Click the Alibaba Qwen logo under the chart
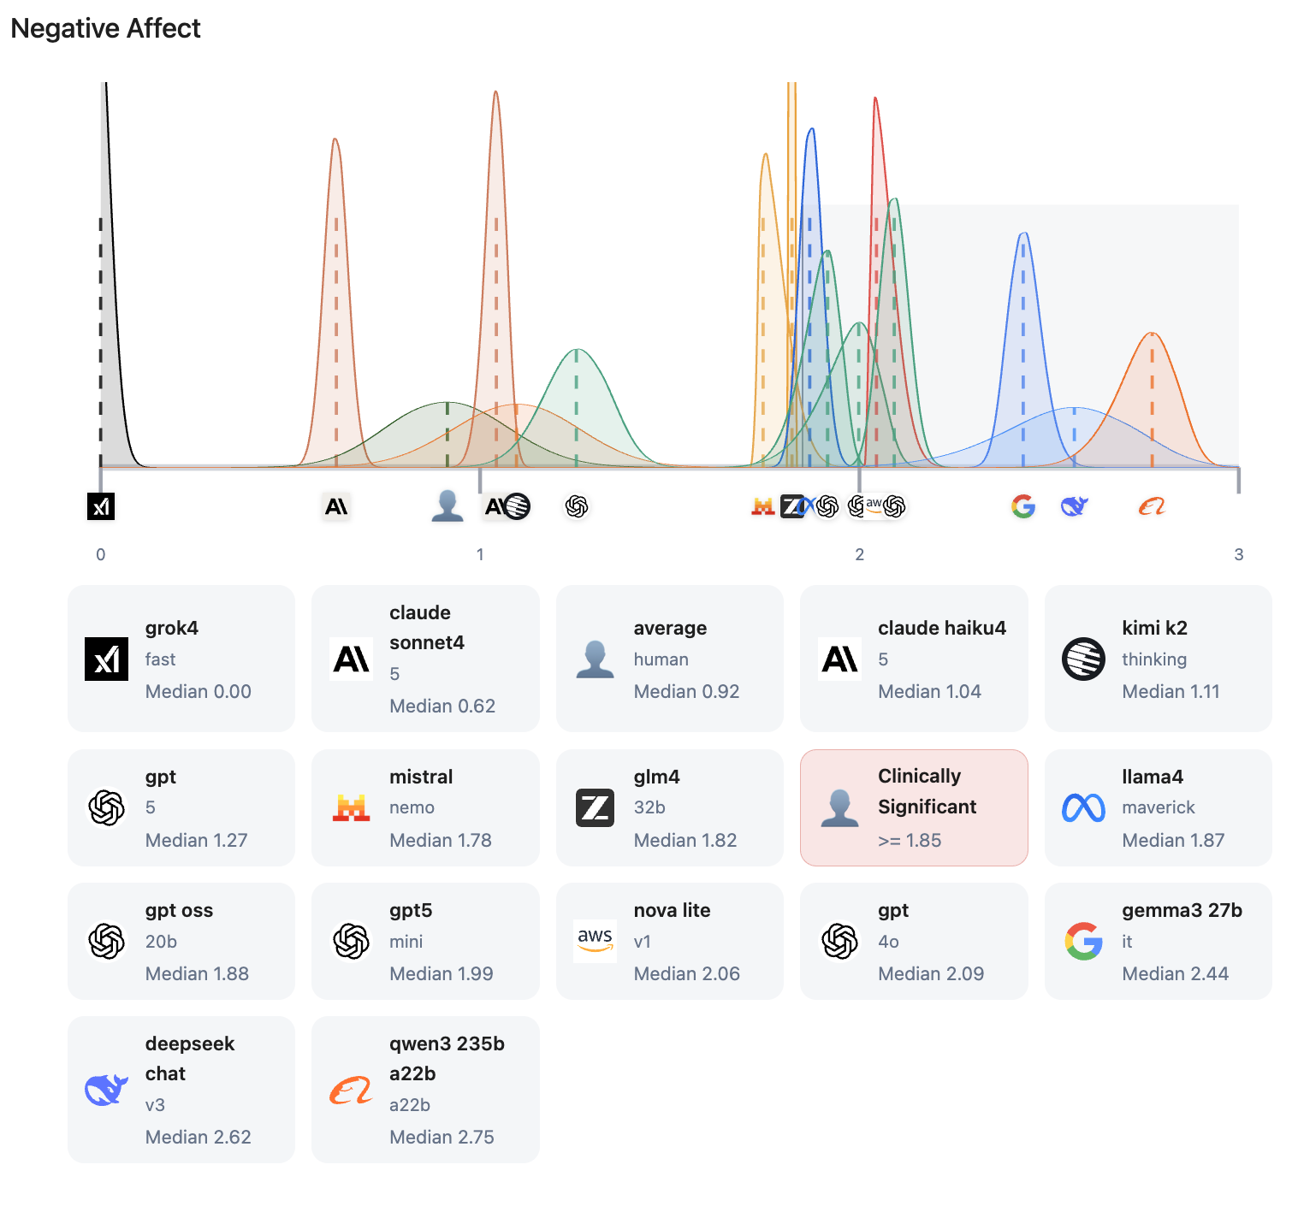This screenshot has height=1206, width=1292. [1152, 506]
